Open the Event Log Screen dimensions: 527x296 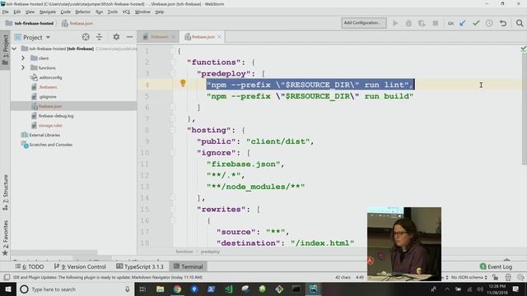[x=496, y=266]
